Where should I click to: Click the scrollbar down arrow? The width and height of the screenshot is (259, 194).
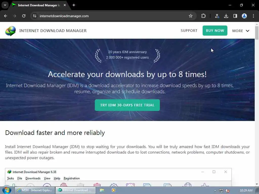257,184
